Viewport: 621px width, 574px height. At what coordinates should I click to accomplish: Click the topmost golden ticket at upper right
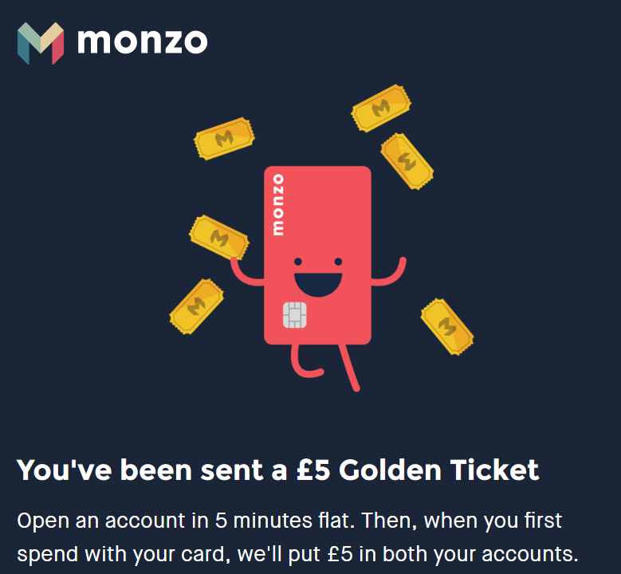[381, 108]
